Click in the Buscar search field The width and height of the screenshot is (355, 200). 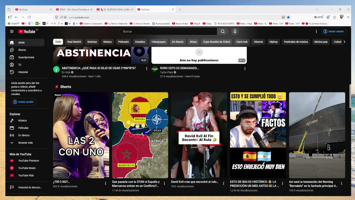coord(169,31)
